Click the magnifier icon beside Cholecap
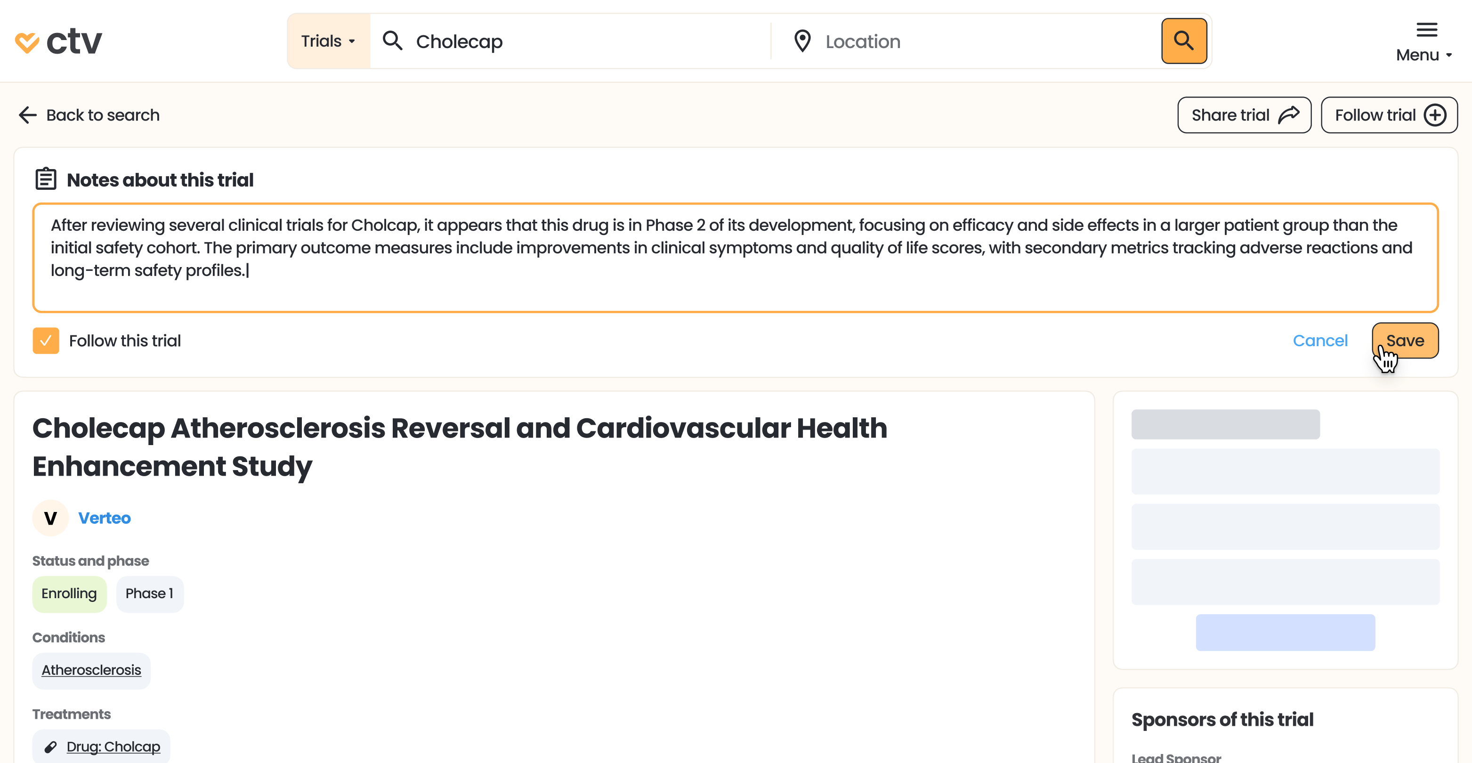 [x=393, y=41]
